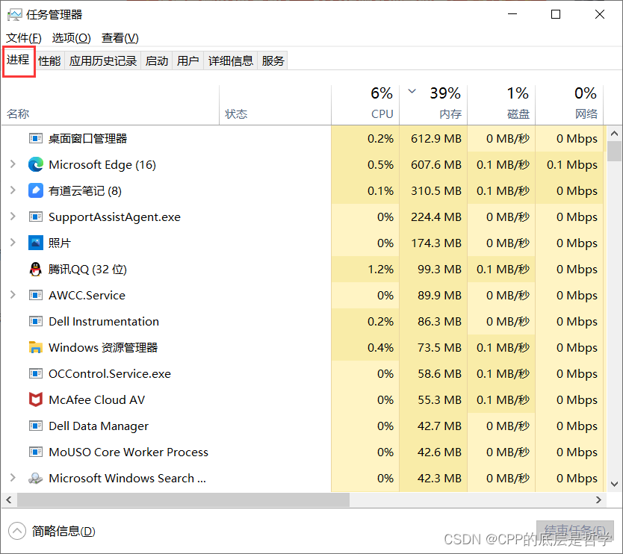Click the 1.2% CPU value for 腾讯QQ

[380, 270]
